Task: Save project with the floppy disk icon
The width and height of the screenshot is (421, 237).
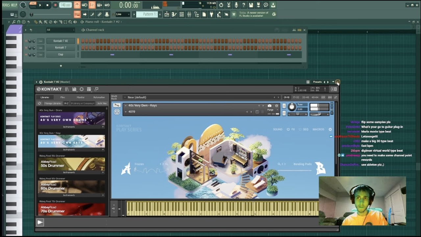Action: [x=251, y=5]
